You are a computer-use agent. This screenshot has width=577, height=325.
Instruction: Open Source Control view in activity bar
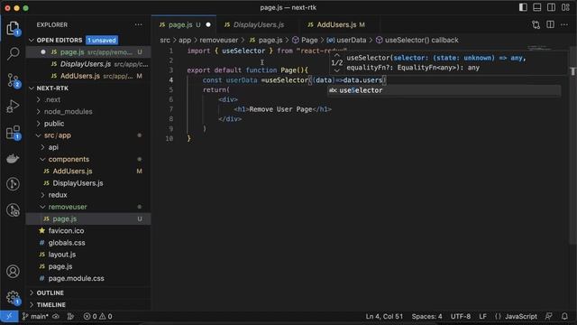pyautogui.click(x=13, y=80)
